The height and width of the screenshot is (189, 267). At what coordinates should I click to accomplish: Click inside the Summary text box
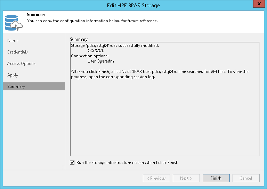point(165,99)
